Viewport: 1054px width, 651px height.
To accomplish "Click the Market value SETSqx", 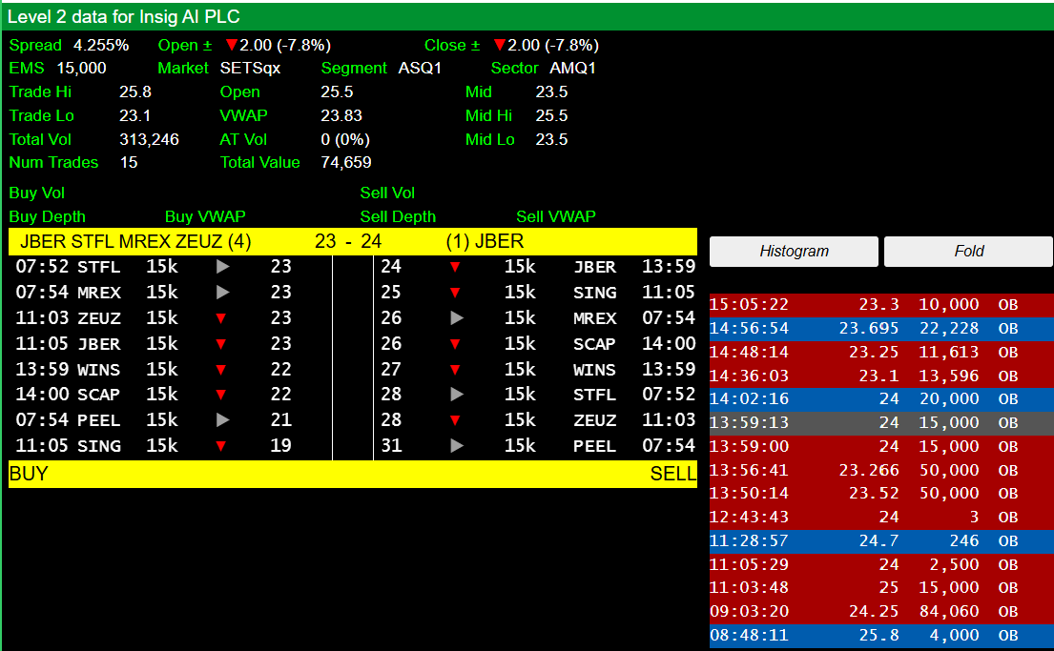I will pos(250,69).
